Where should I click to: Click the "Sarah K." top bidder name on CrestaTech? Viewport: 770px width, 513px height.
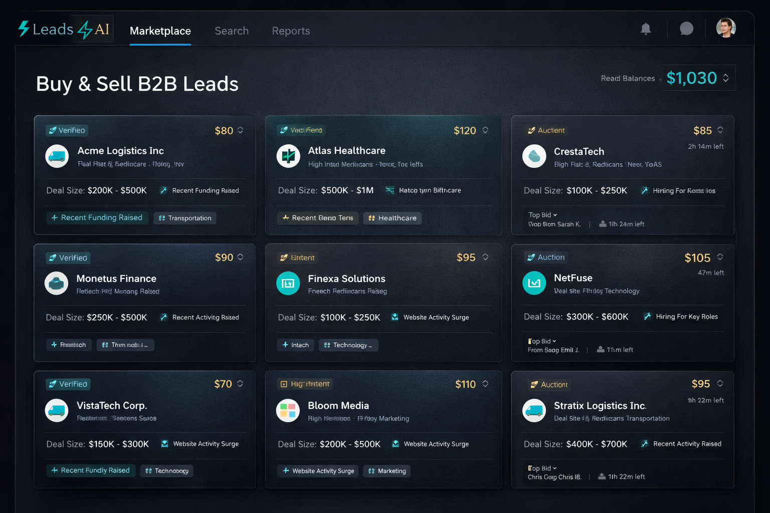pyautogui.click(x=569, y=224)
